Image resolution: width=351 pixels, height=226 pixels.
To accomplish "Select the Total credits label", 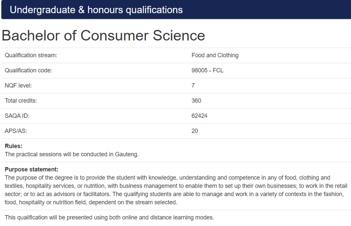I will click(x=21, y=100).
